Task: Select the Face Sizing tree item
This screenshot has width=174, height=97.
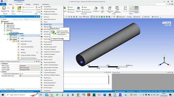Action: pos(15,32)
